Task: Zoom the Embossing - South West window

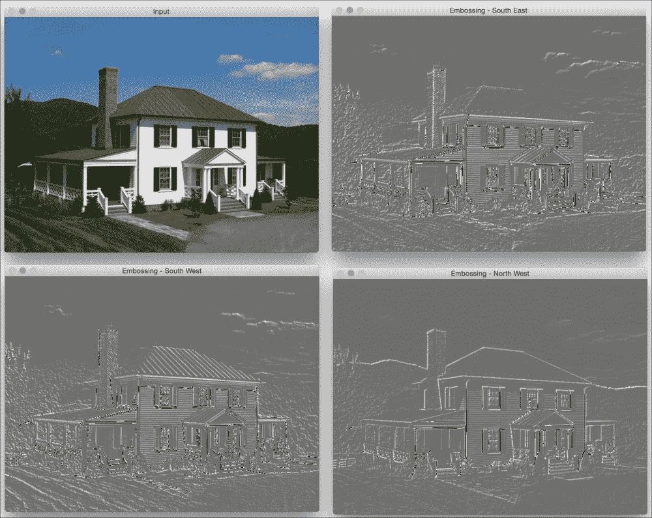Action: (33, 270)
